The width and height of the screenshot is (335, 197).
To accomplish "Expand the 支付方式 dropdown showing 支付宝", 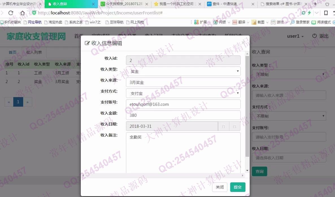I will pyautogui.click(x=183, y=93).
